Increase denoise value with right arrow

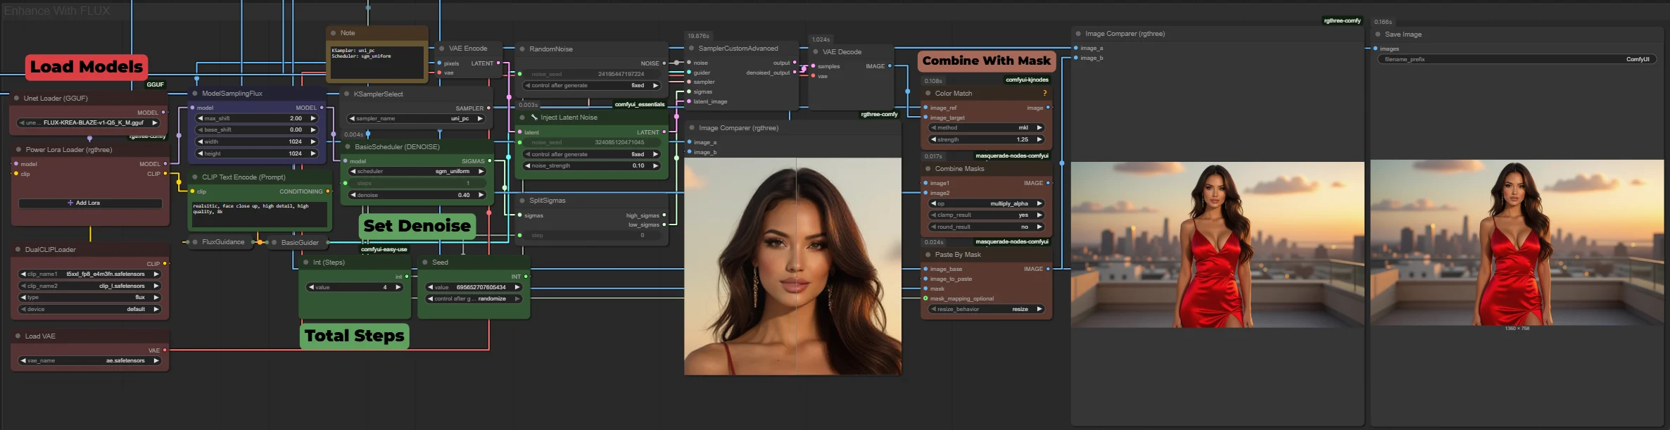(481, 196)
